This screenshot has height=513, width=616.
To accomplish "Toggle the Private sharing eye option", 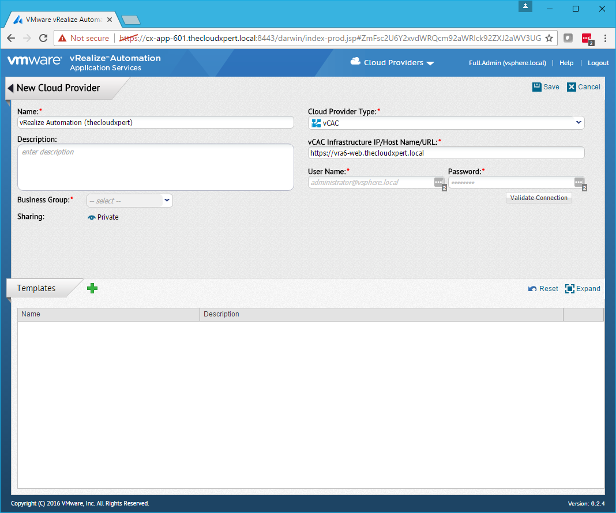I will click(103, 217).
